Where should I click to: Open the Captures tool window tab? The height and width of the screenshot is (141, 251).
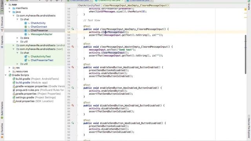tap(2, 42)
